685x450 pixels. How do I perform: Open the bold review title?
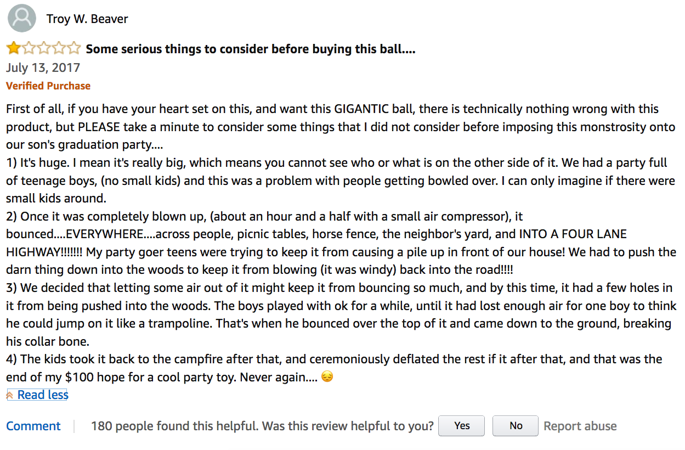(251, 49)
